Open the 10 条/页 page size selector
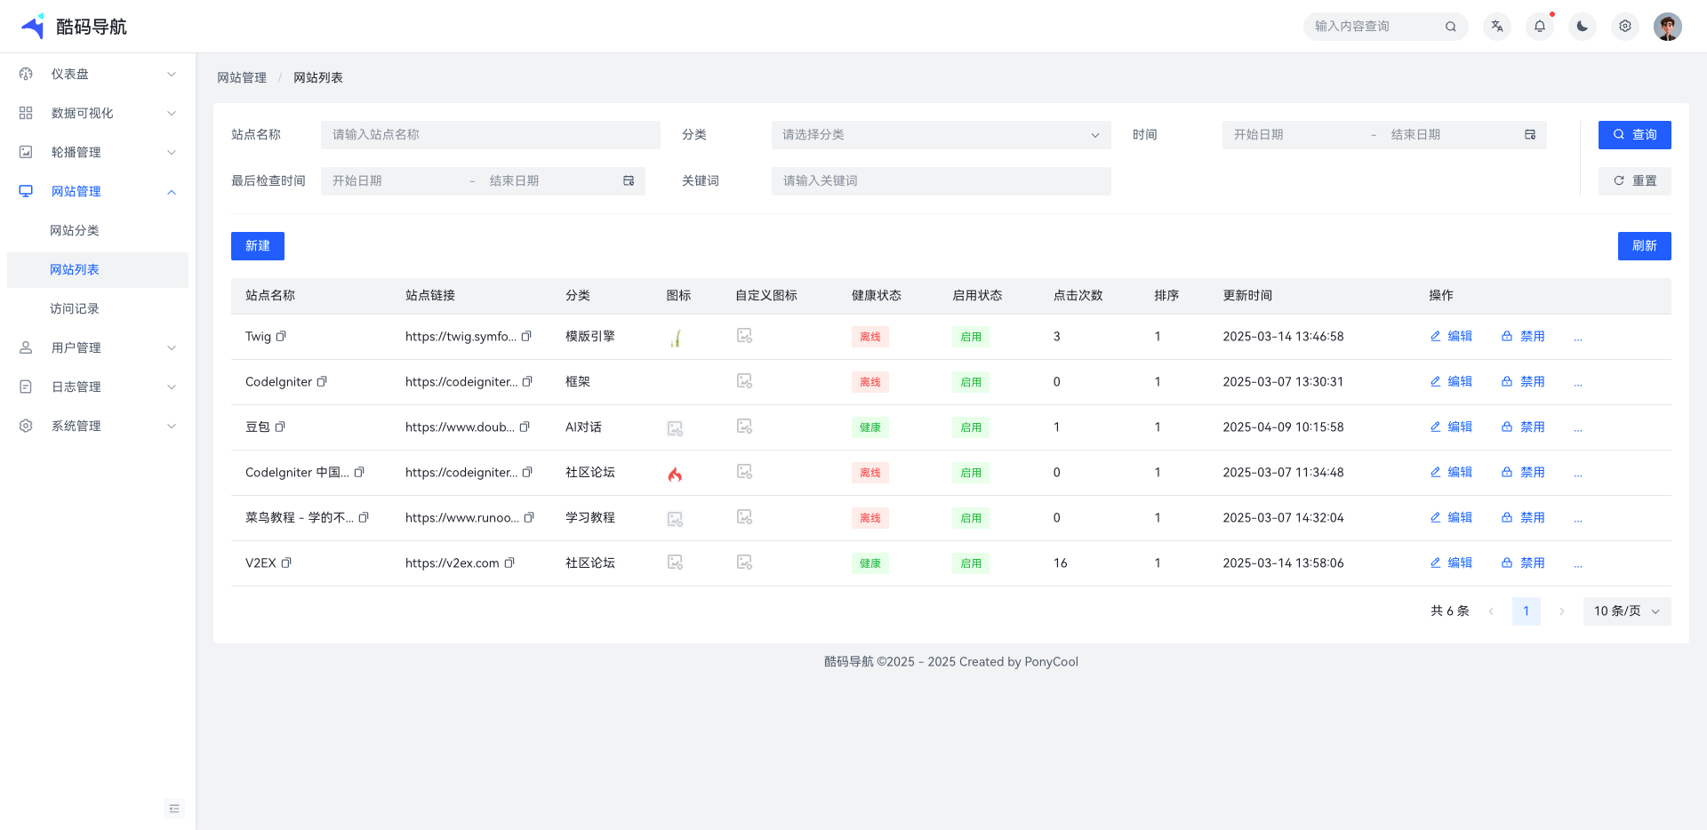 [1626, 611]
